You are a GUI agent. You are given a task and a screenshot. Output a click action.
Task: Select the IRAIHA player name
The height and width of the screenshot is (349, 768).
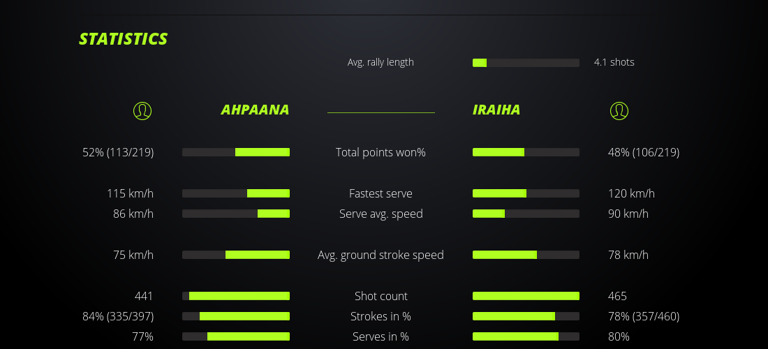click(496, 110)
